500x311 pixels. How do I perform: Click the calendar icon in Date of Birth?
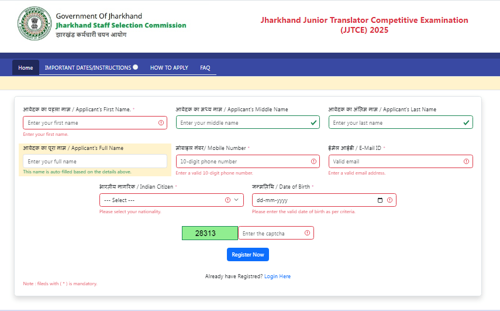(380, 200)
